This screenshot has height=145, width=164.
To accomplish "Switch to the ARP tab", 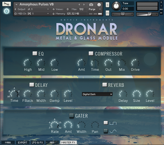I will (x=52, y=142).
